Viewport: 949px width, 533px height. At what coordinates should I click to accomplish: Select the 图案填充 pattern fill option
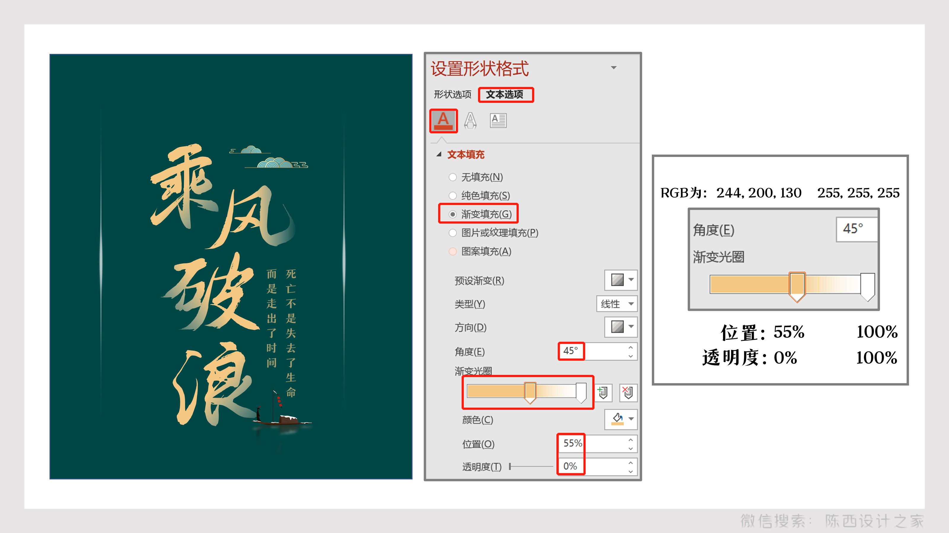[453, 251]
